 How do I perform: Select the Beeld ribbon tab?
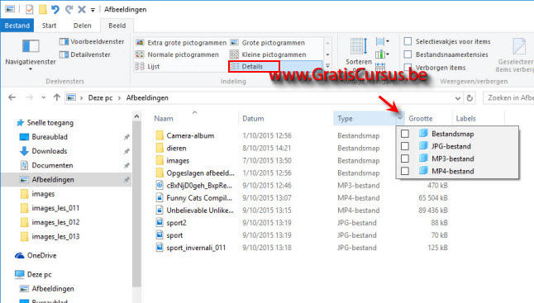(117, 26)
